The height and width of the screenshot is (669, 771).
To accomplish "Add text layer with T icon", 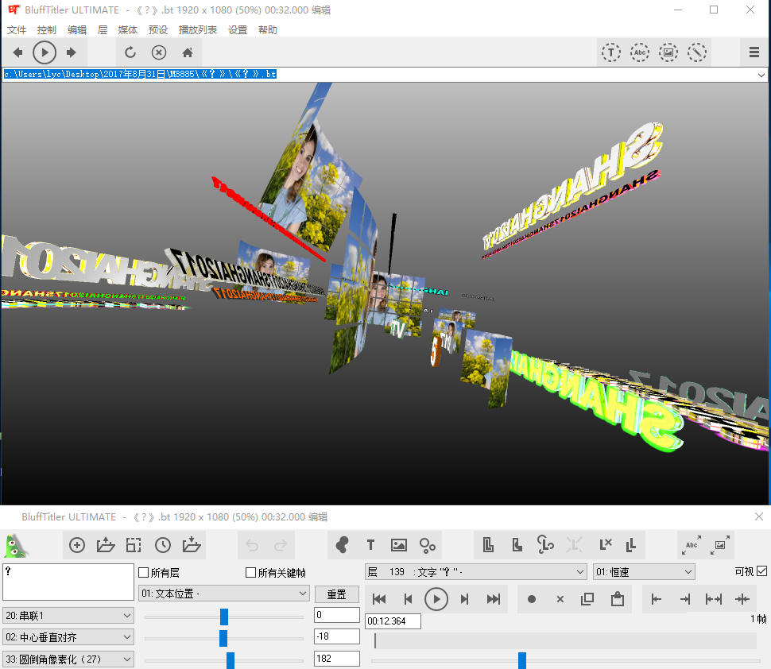I will pyautogui.click(x=370, y=545).
